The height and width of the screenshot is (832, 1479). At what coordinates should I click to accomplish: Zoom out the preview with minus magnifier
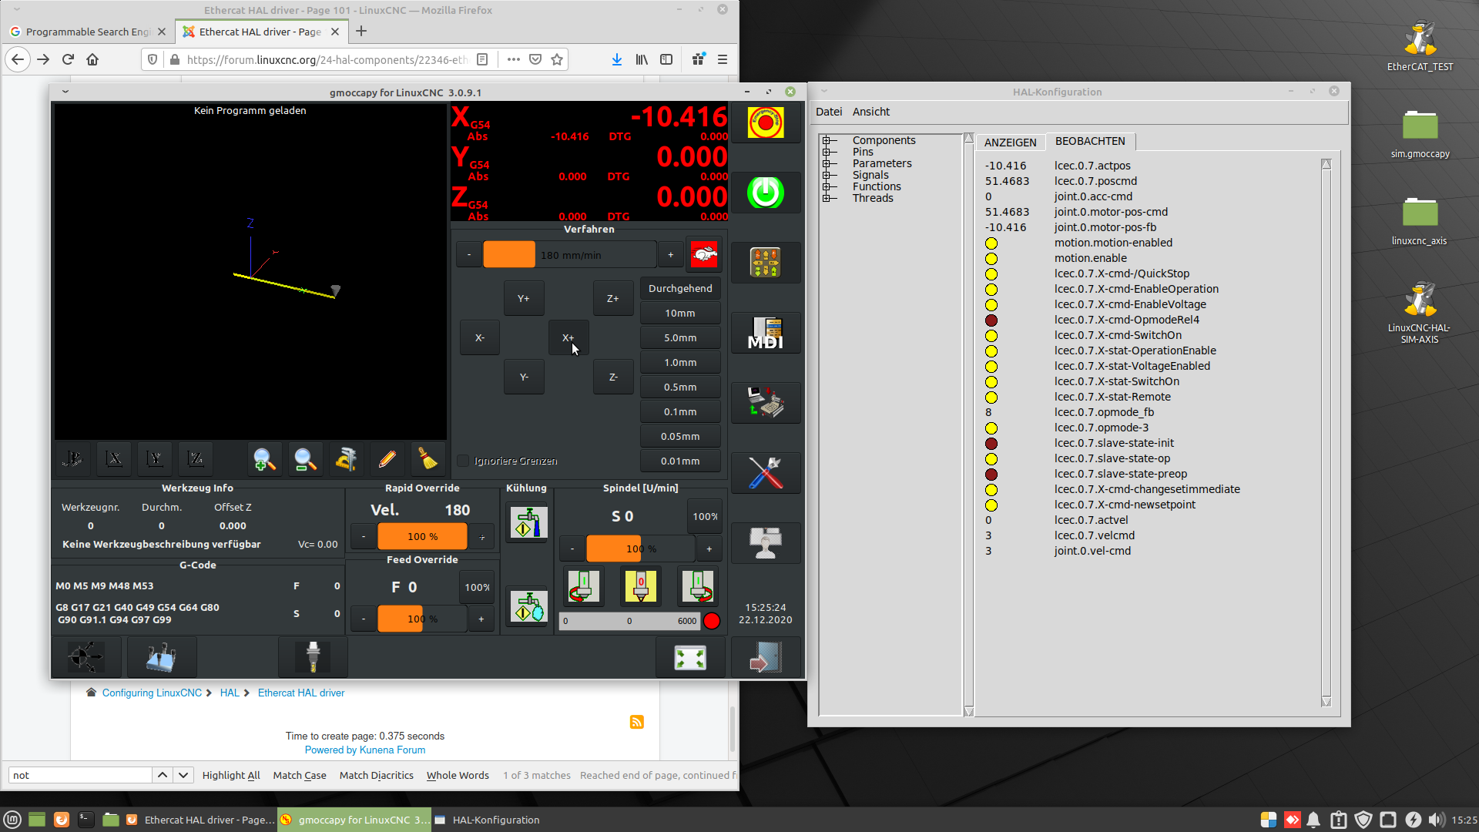(305, 459)
